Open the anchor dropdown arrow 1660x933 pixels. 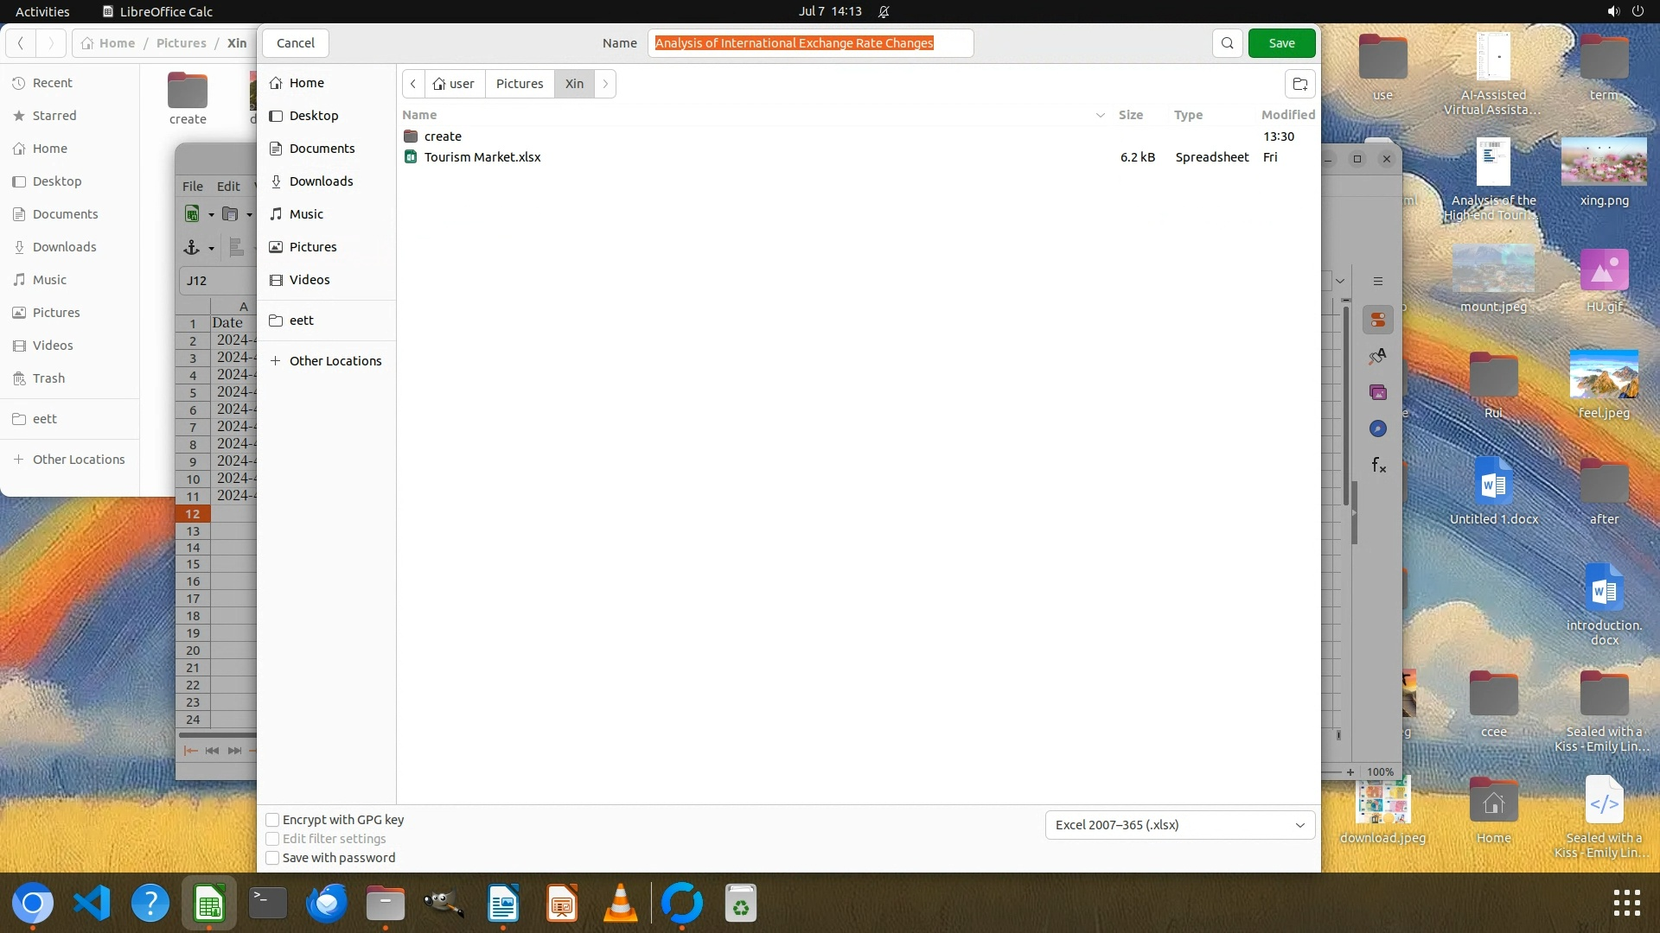coord(211,249)
